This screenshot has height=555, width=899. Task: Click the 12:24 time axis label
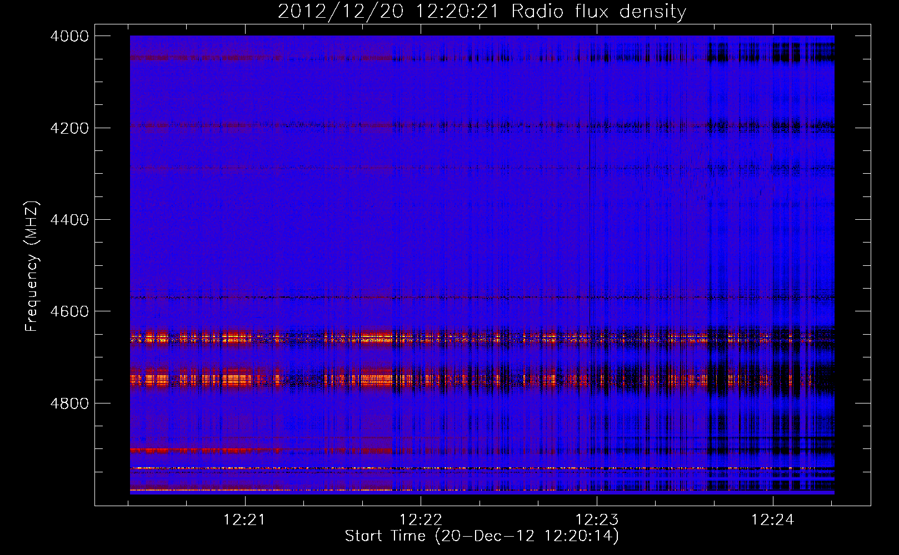[773, 520]
